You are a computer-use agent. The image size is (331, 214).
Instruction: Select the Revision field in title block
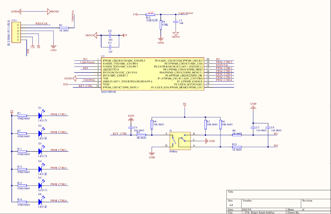click(x=308, y=200)
